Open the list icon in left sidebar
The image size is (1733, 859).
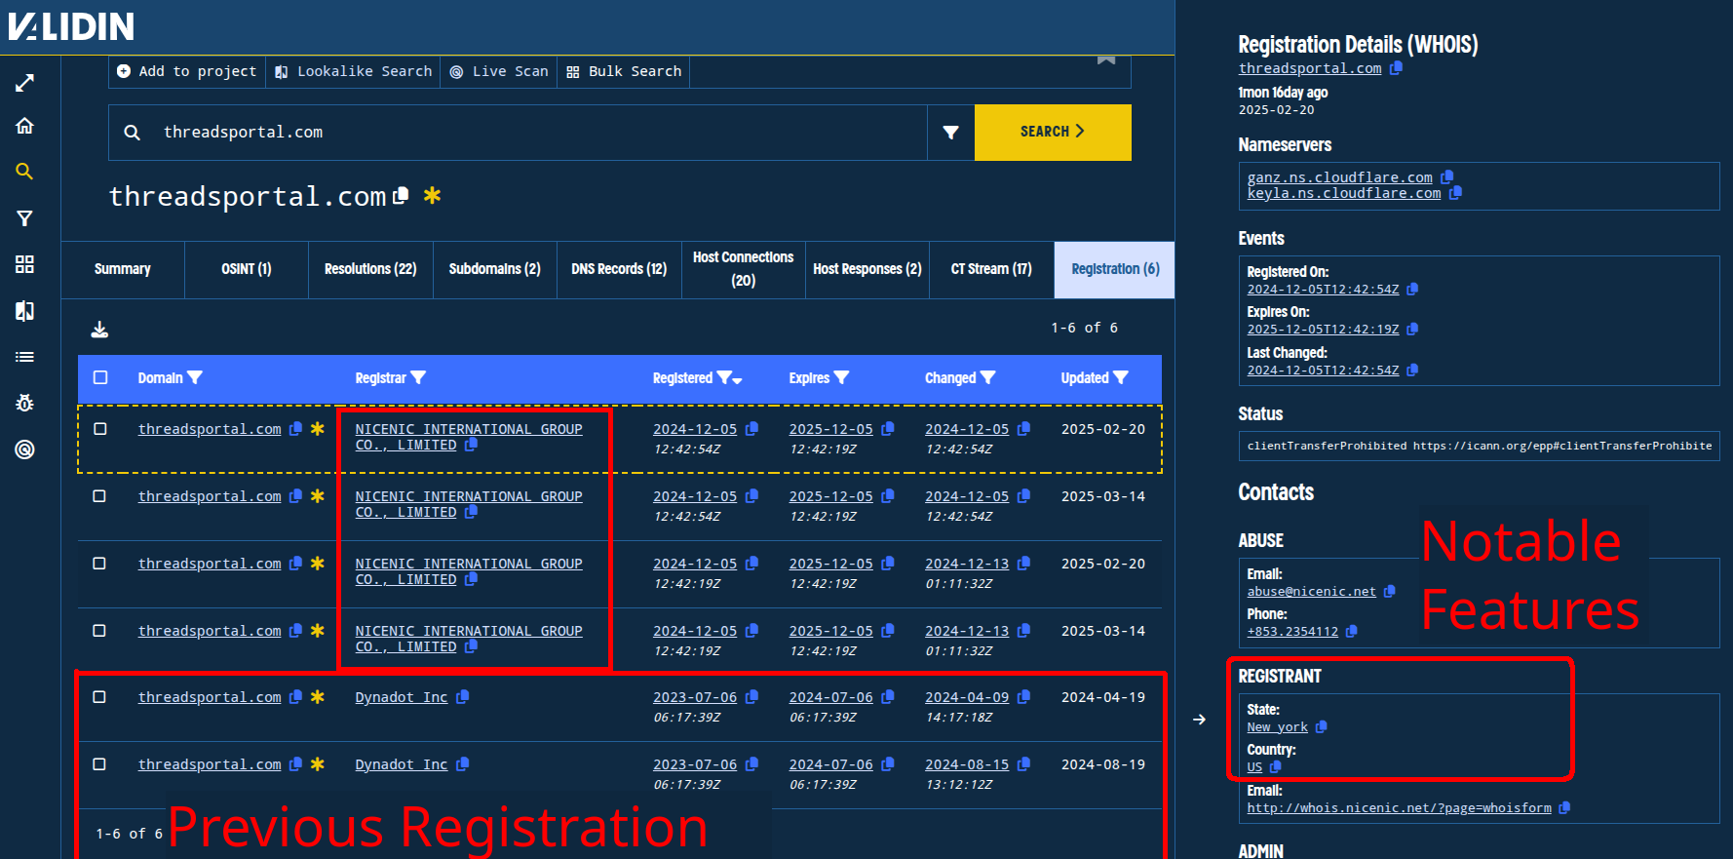tap(24, 357)
